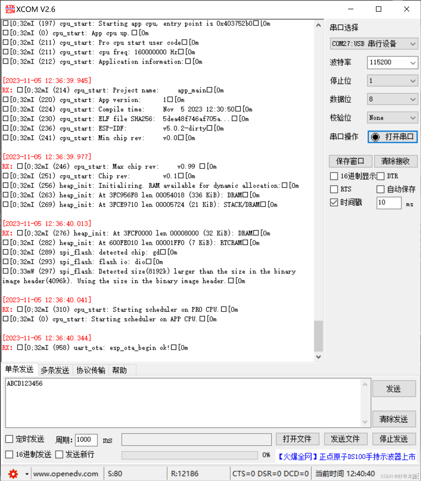Screen dimensions: 421x481
Task: Click the ATK XCOM application logo icon
Action: [x=10, y=9]
